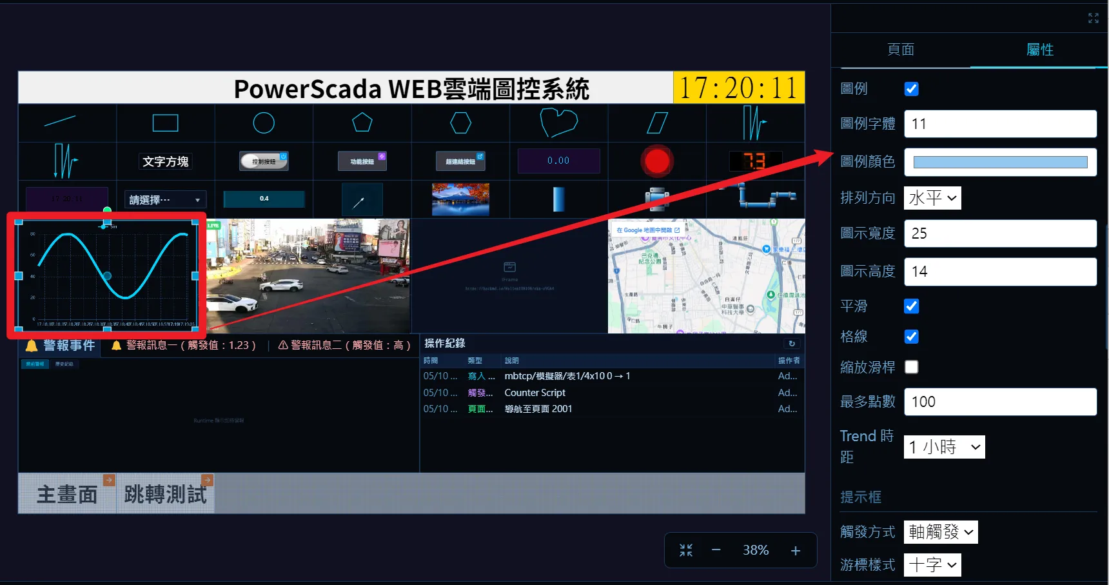1109x585 pixels.
Task: Select the 0.00 numeric display component
Action: pos(558,161)
